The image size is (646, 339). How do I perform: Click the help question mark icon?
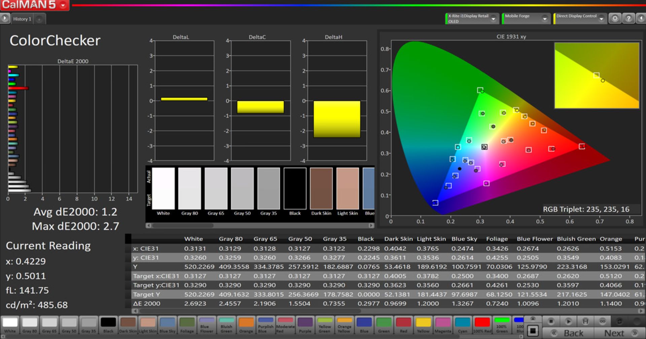pyautogui.click(x=628, y=18)
